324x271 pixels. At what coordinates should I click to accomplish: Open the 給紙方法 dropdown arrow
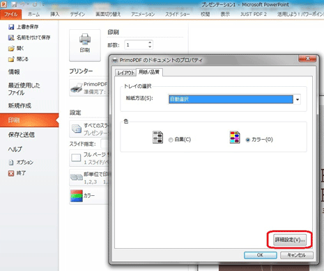297,99
